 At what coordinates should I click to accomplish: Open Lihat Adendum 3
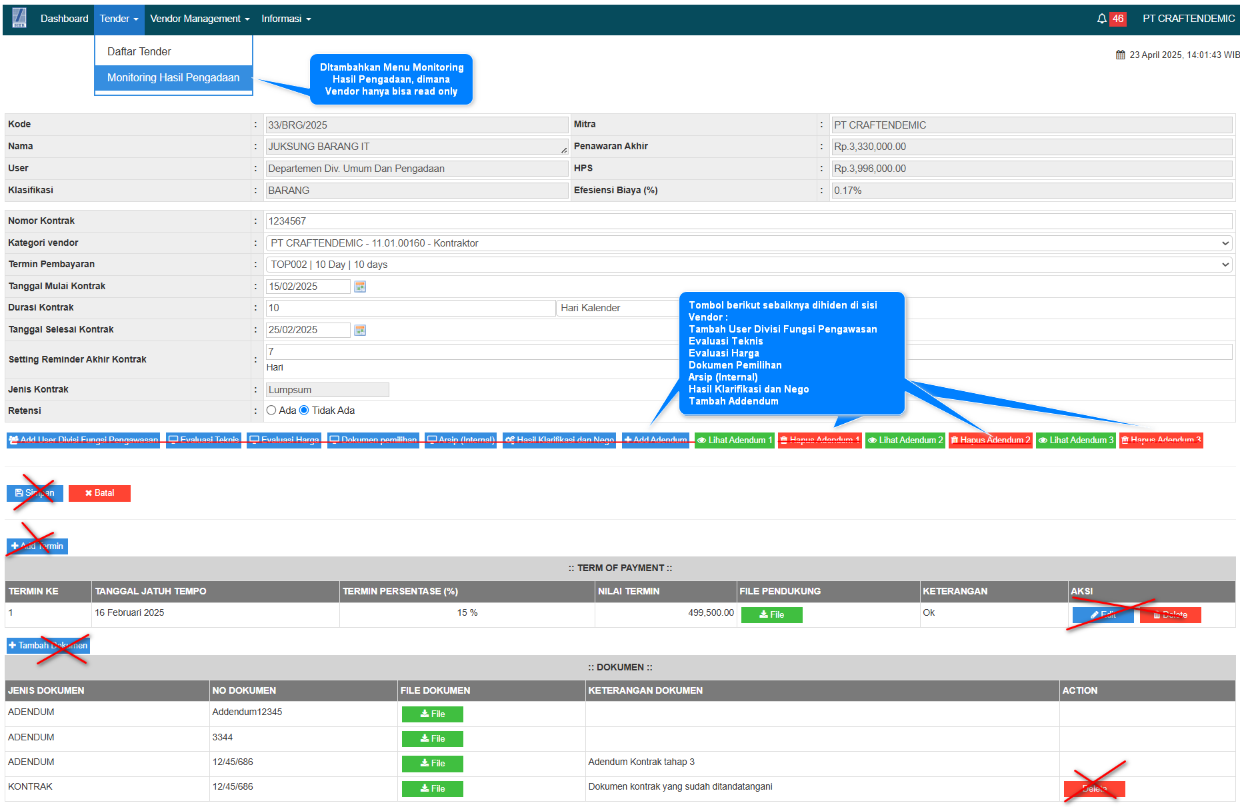[x=1075, y=440]
